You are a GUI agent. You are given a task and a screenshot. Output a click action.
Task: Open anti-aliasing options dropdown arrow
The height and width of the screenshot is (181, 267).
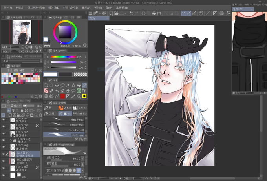pyautogui.click(x=82, y=170)
